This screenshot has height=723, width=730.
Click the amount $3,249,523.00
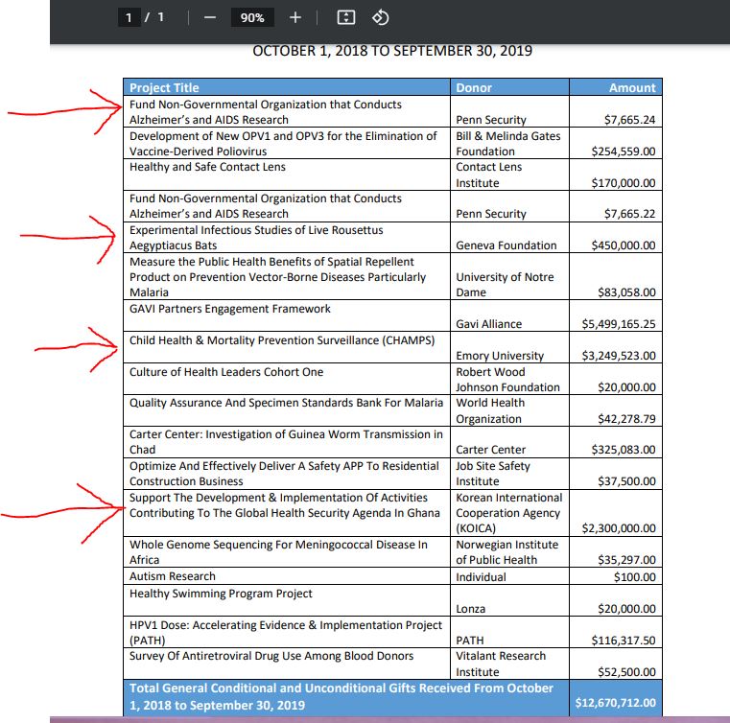(x=619, y=356)
